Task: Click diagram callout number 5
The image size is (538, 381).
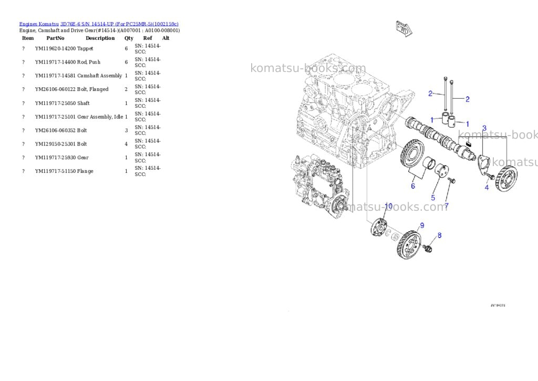Action: coord(433,198)
